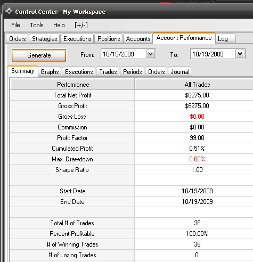Screen dimensions: 253x262
Task: Open the Help menu
Action: click(x=59, y=25)
